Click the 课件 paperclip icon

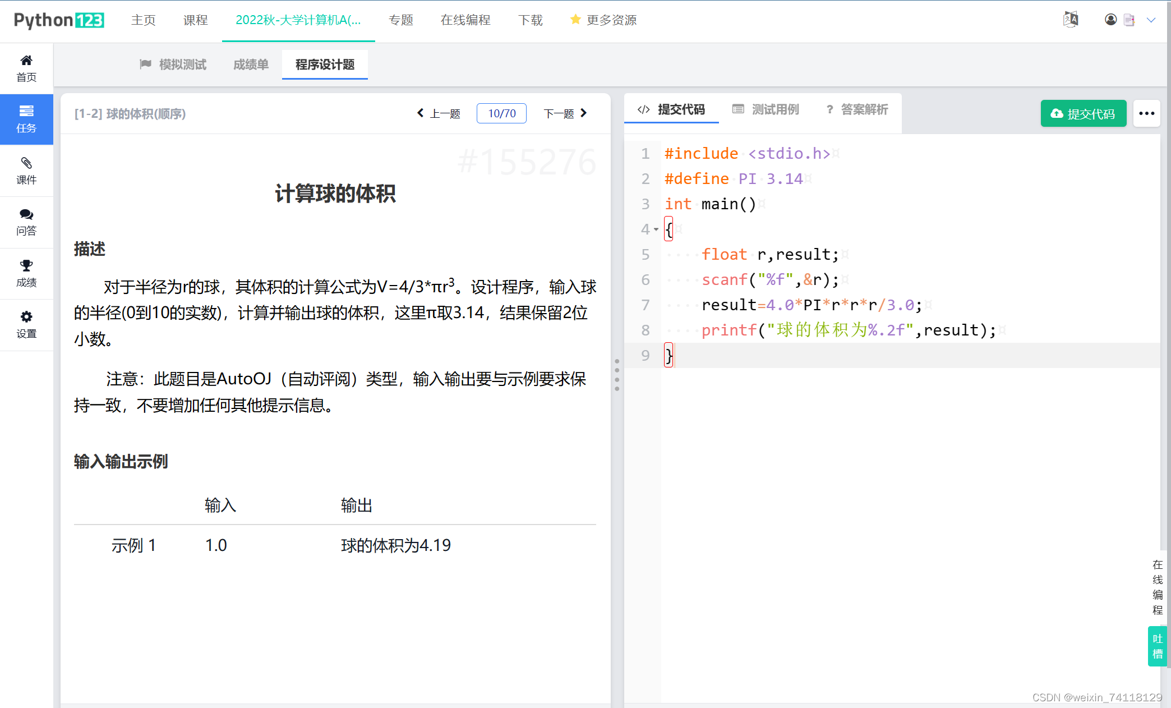pos(26,163)
